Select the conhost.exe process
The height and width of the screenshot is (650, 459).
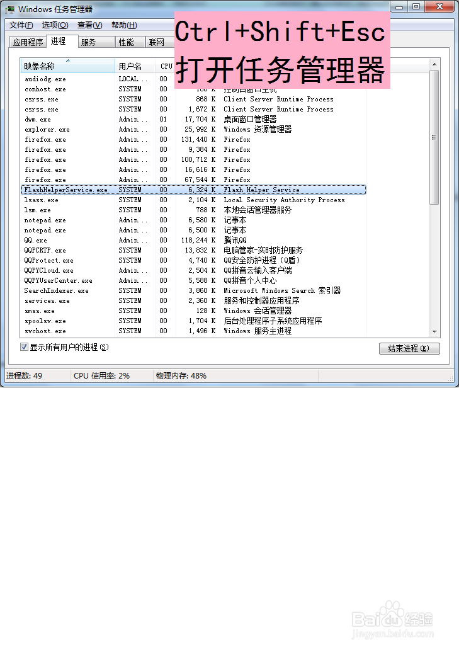[x=193, y=89]
